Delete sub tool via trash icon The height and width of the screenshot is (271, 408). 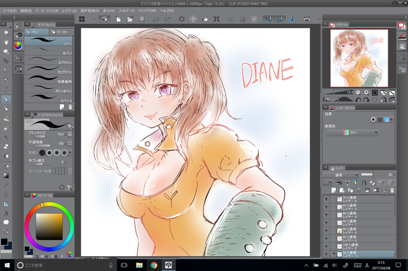tap(70, 107)
